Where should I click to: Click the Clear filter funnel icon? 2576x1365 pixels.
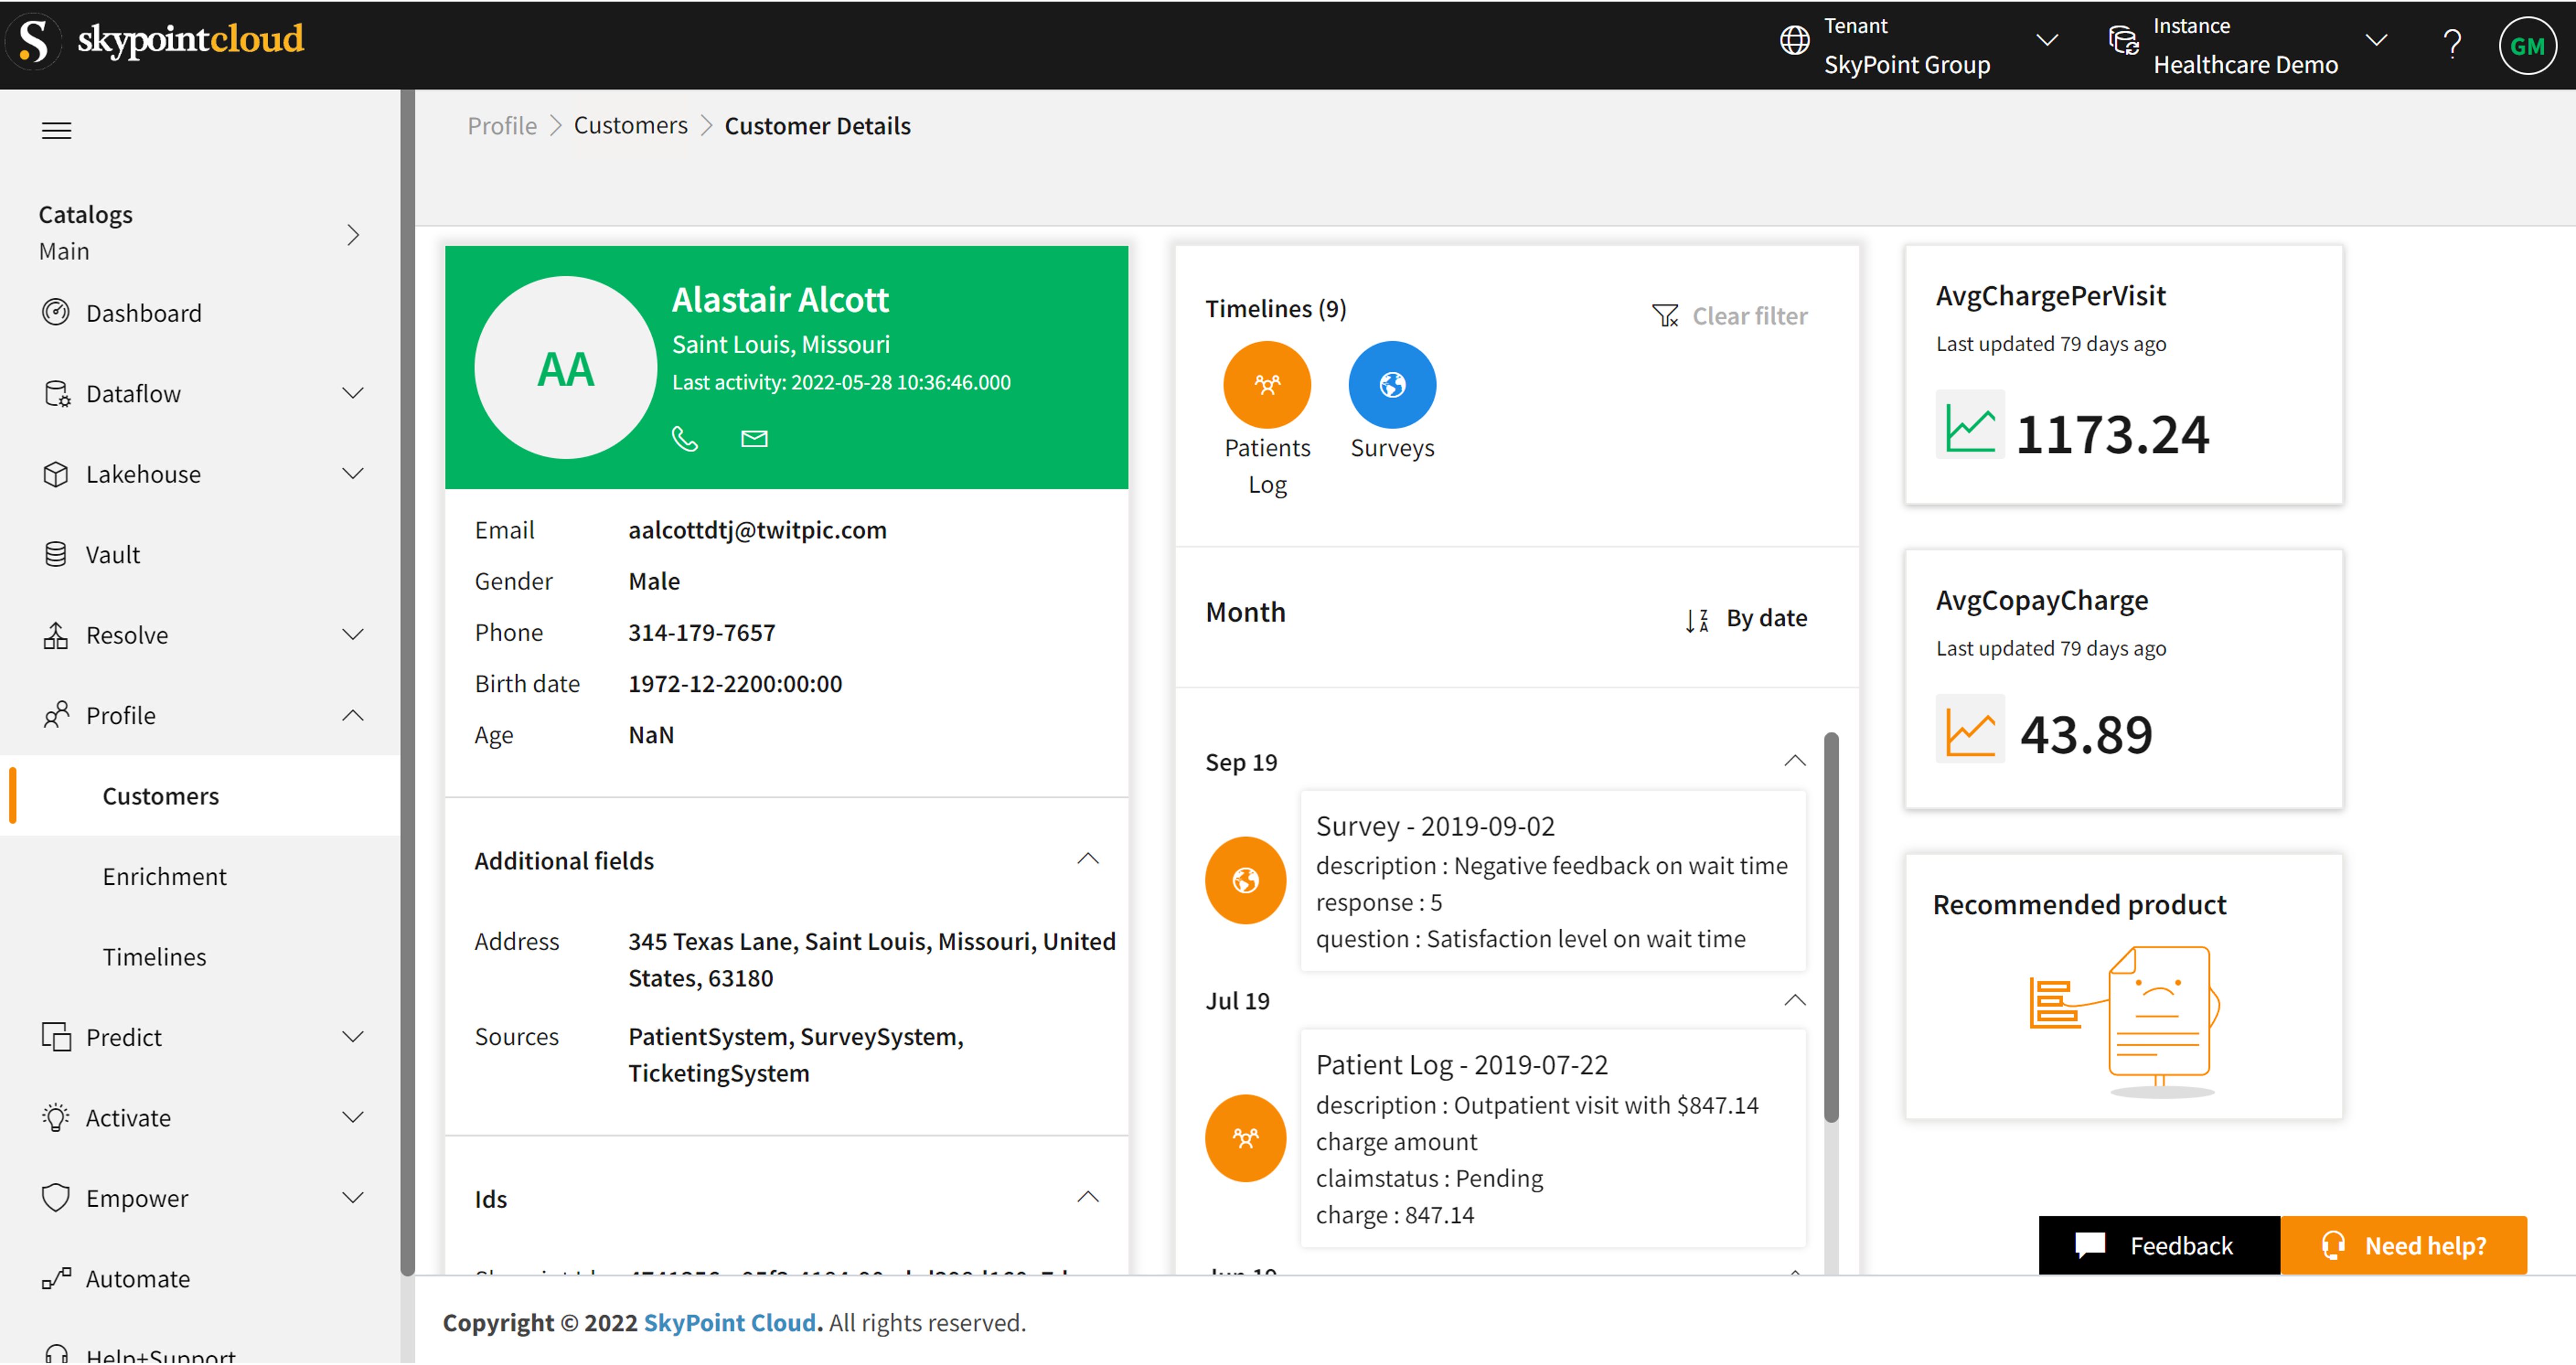click(1665, 316)
